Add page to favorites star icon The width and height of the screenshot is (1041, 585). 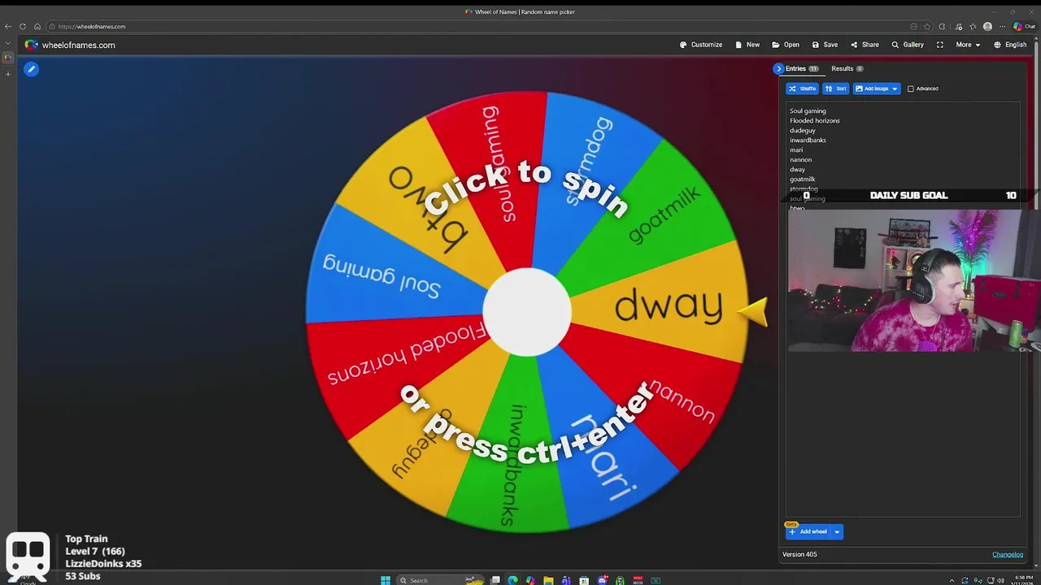click(927, 26)
